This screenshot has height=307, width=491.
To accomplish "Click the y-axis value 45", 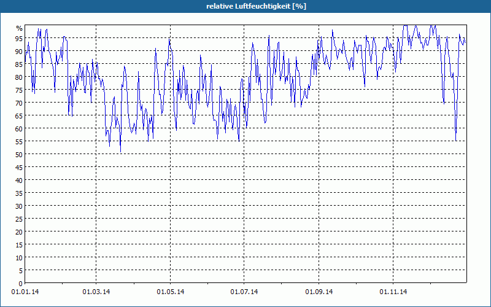I will pyautogui.click(x=19, y=168).
